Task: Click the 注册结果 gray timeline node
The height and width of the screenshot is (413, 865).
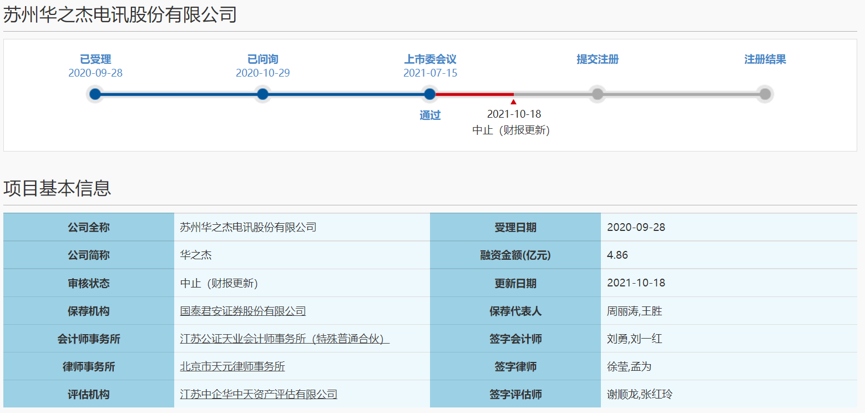Action: pyautogui.click(x=765, y=94)
